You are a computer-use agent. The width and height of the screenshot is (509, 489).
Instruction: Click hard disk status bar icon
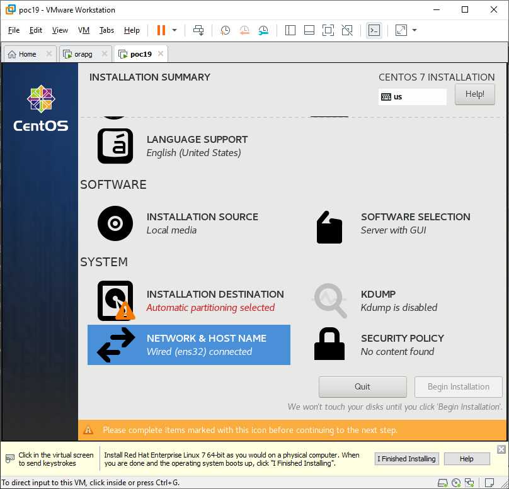point(442,483)
